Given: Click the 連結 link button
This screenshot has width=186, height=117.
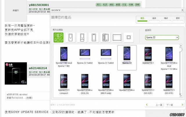Looking at the screenshot, I should point(111,5).
